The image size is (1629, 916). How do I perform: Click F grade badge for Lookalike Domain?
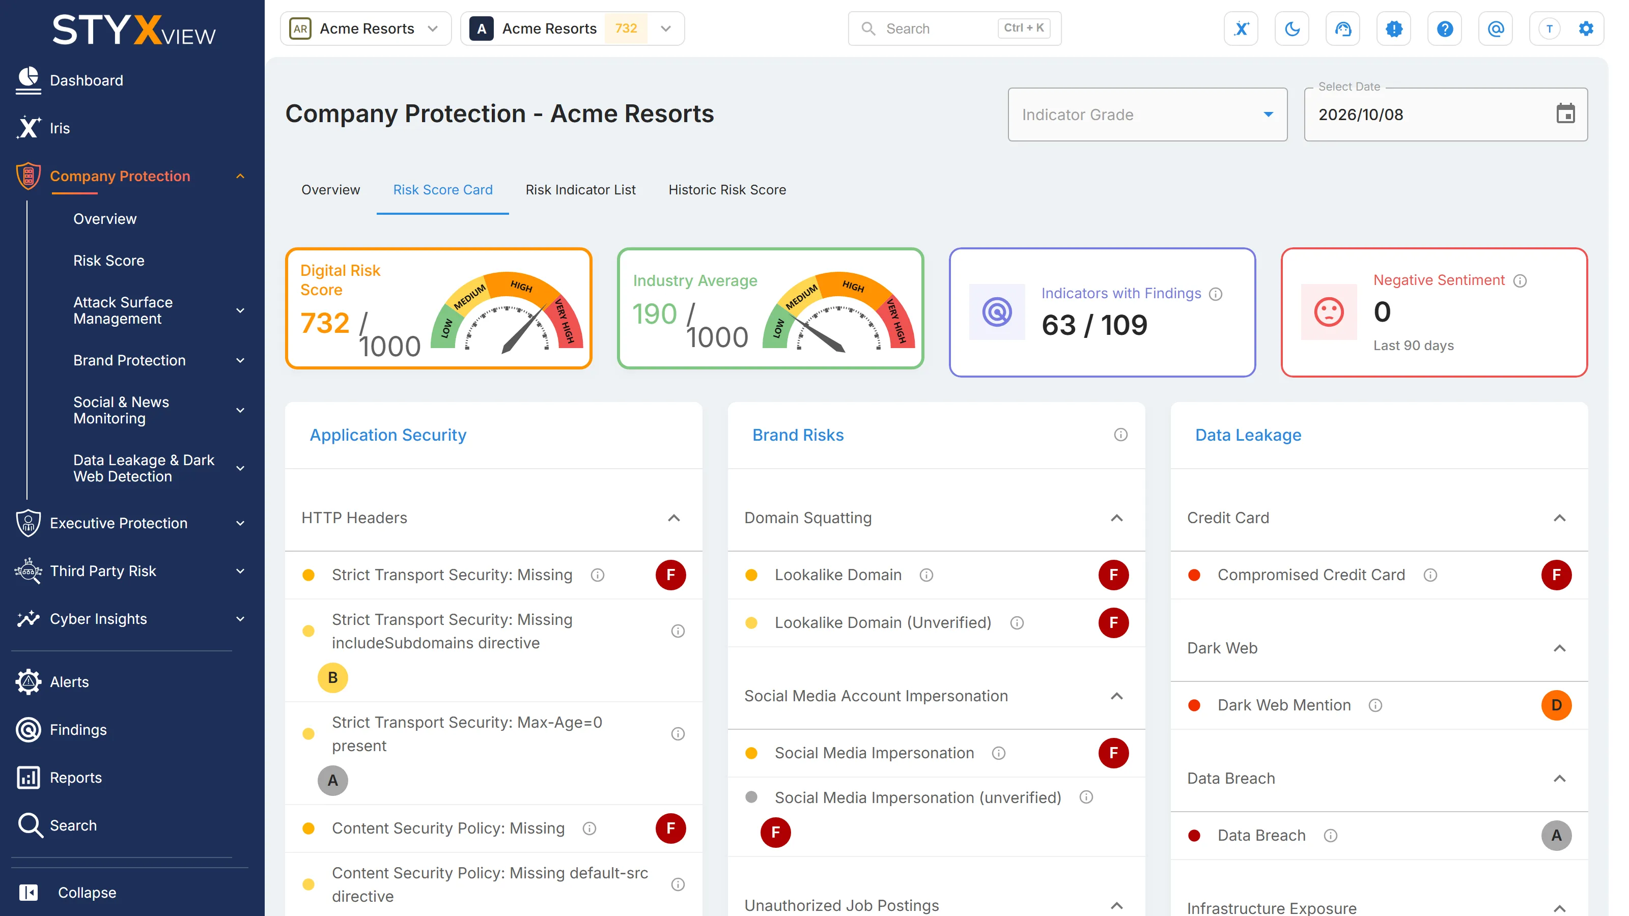pyautogui.click(x=1114, y=575)
